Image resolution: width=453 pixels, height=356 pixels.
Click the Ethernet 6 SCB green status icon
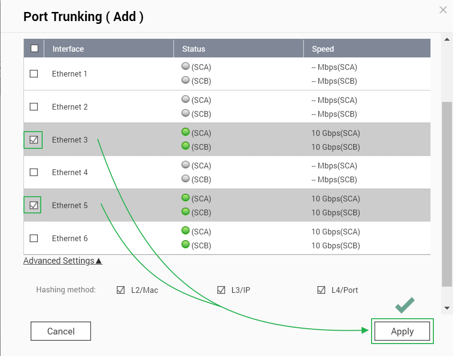[x=186, y=245]
